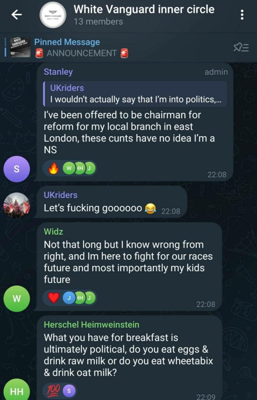Tap the green HH avatar

[x=16, y=391]
